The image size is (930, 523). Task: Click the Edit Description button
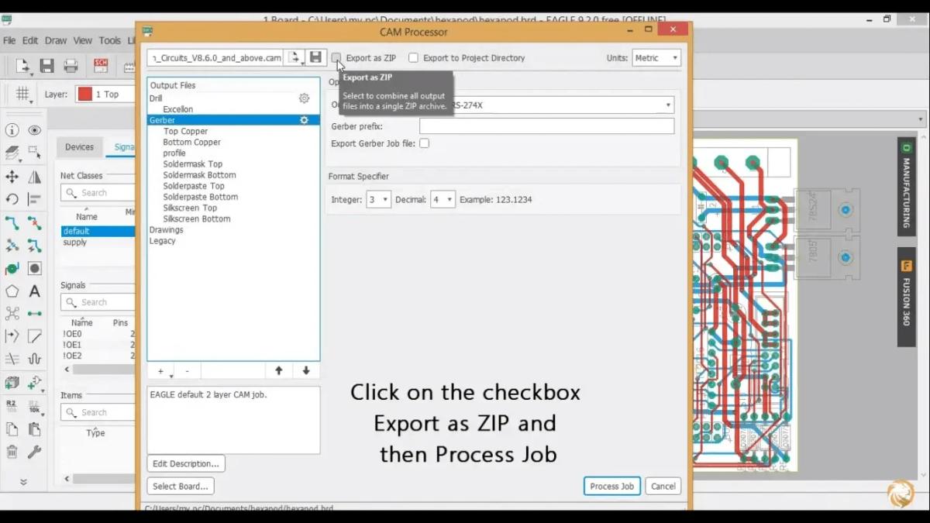click(186, 464)
